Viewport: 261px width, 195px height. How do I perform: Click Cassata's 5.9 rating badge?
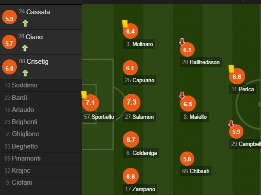[9, 17]
